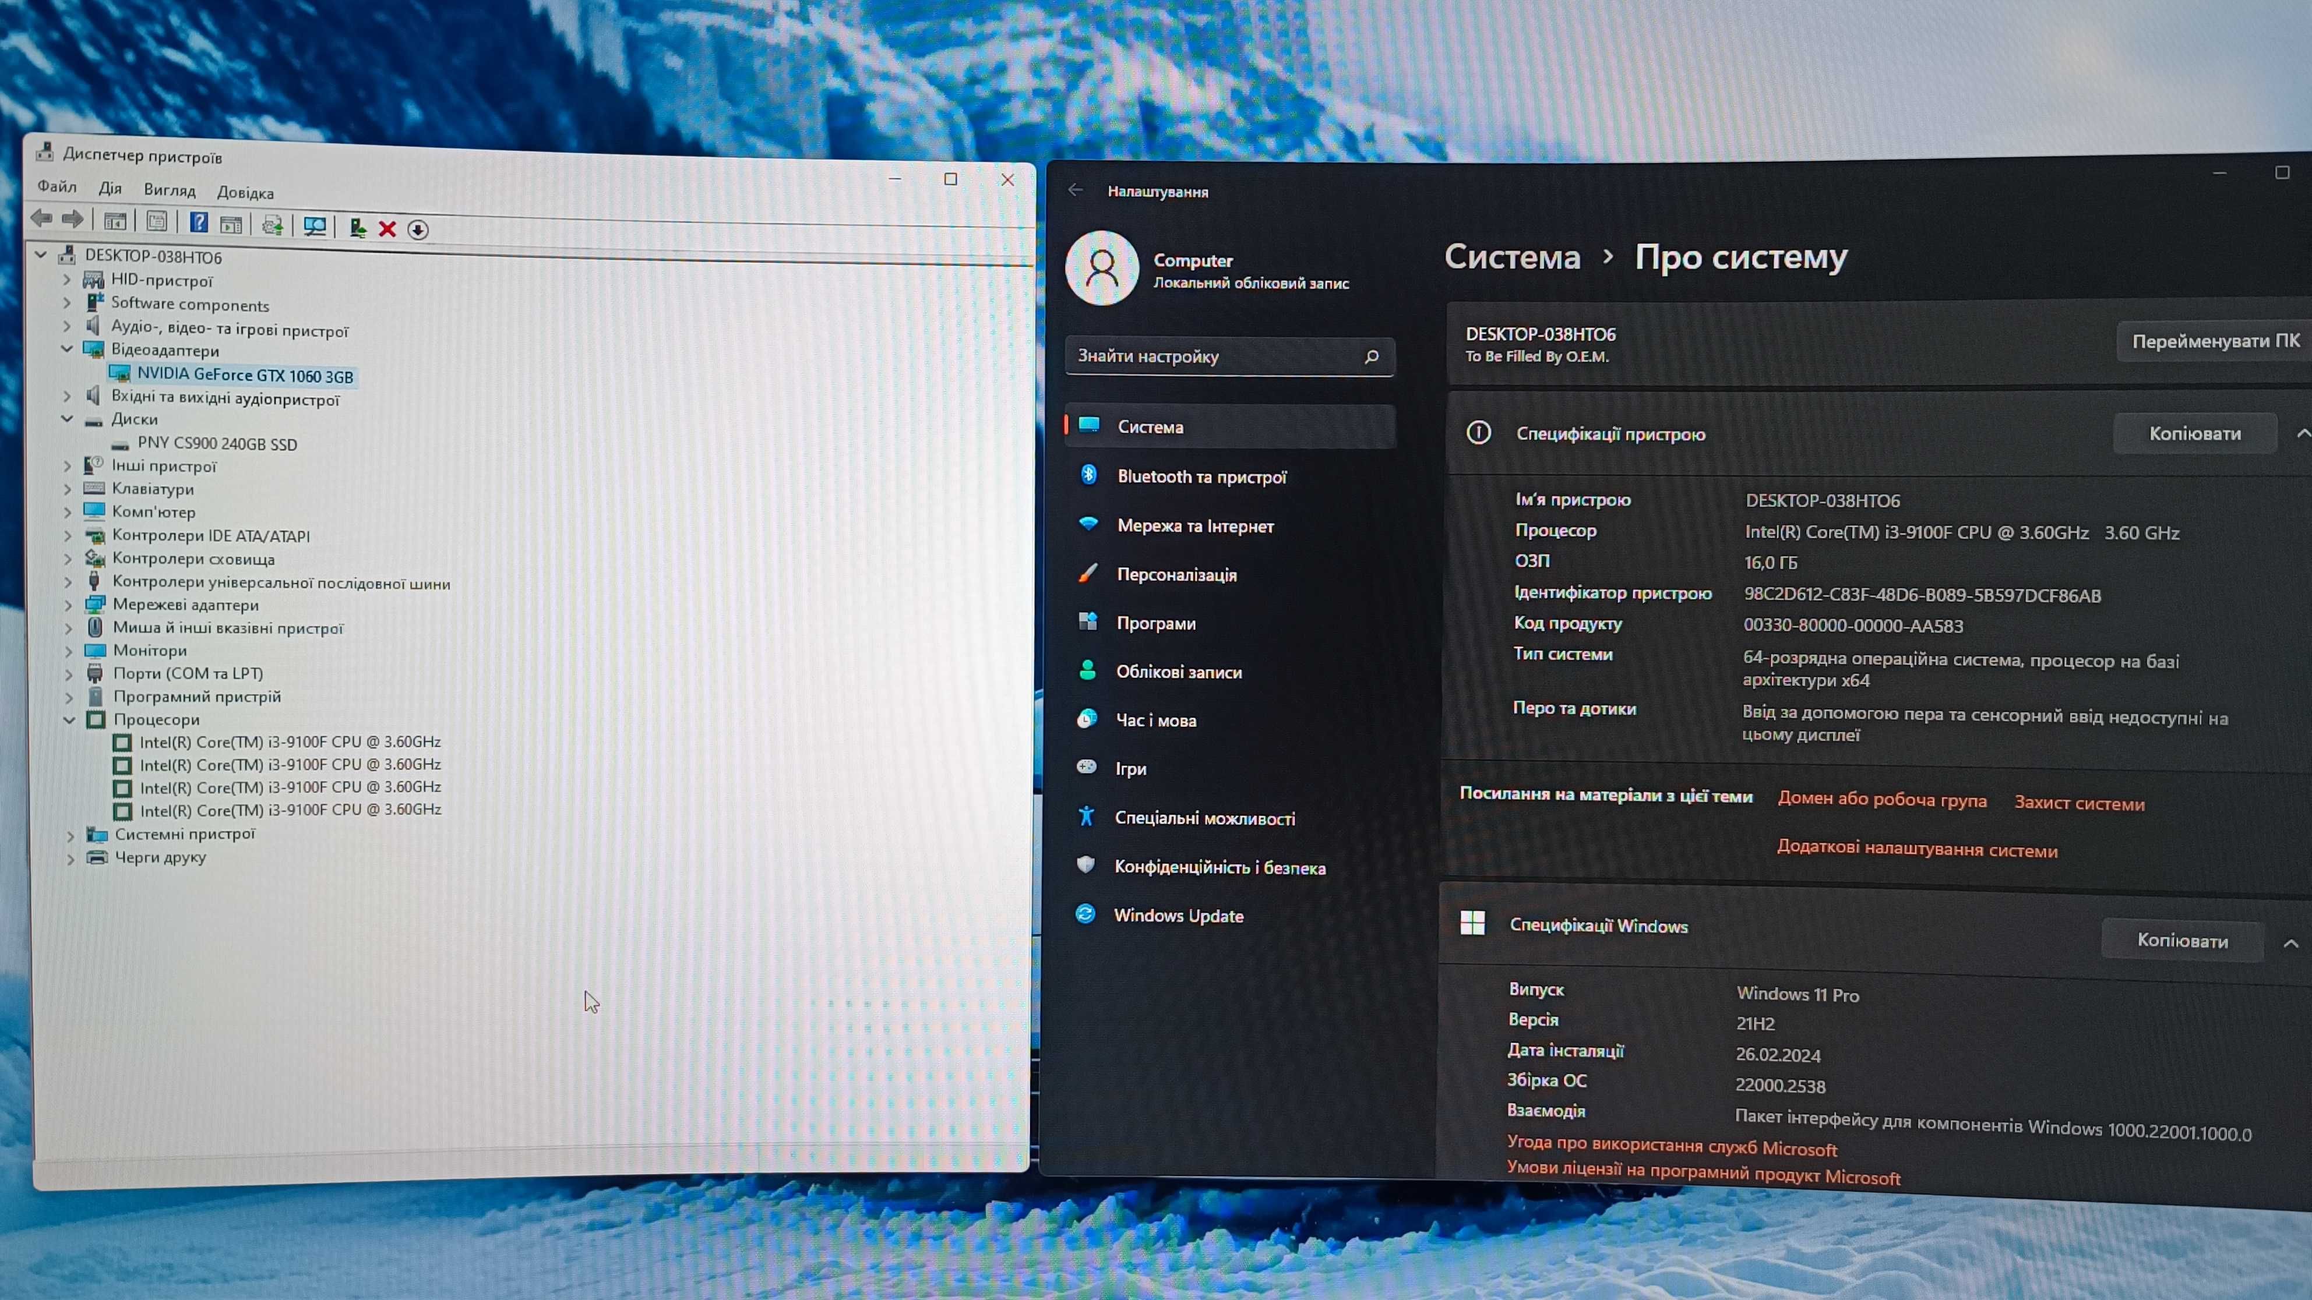
Task: Open the Вигляд menu in Device Manager
Action: [170, 190]
